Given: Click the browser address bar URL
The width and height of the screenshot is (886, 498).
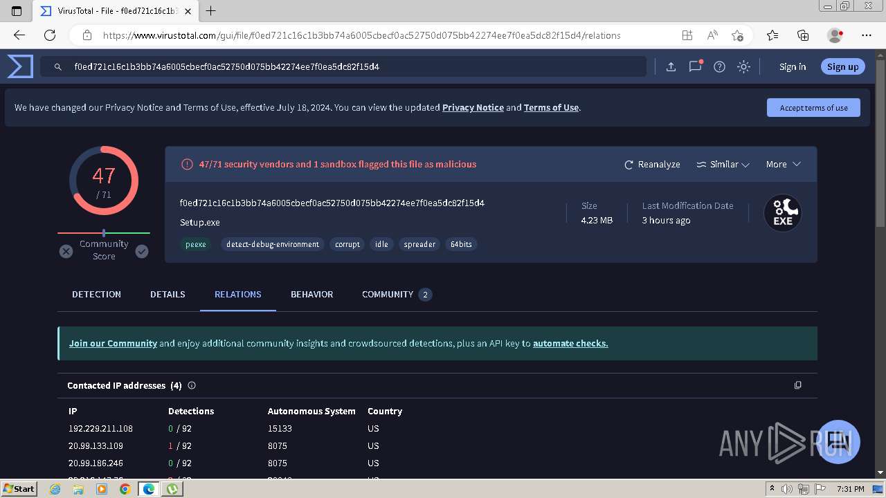Looking at the screenshot, I should coord(361,35).
